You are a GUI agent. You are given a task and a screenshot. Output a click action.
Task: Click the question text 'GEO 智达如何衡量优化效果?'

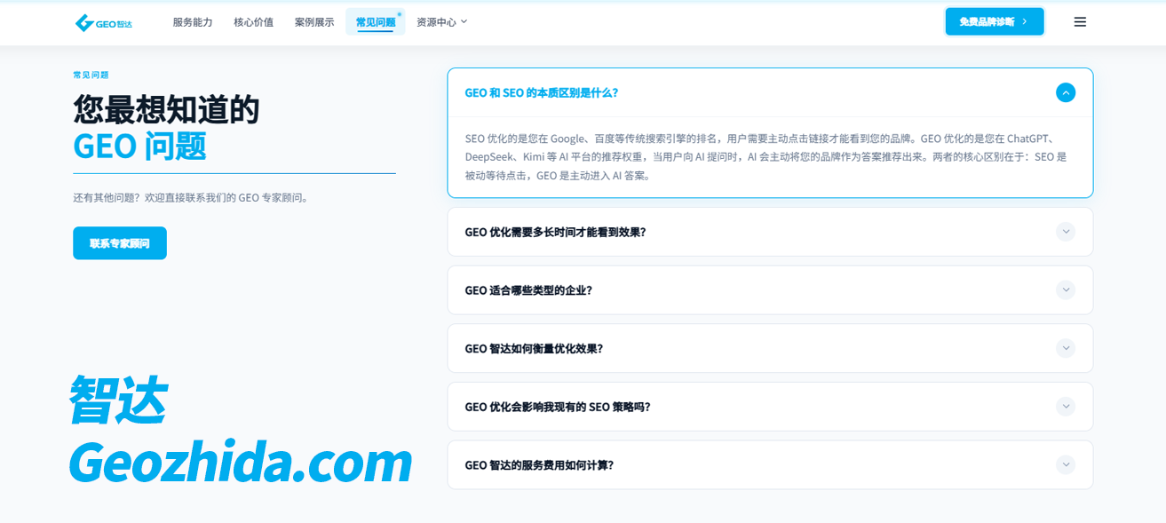tap(534, 348)
